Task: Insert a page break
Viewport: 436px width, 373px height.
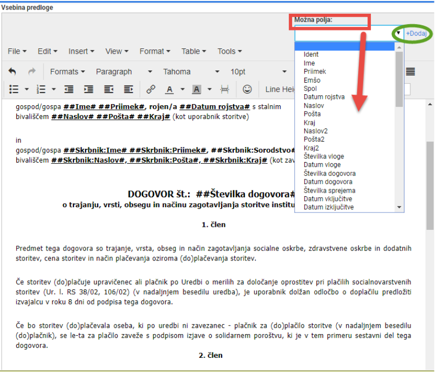Action: (x=224, y=89)
